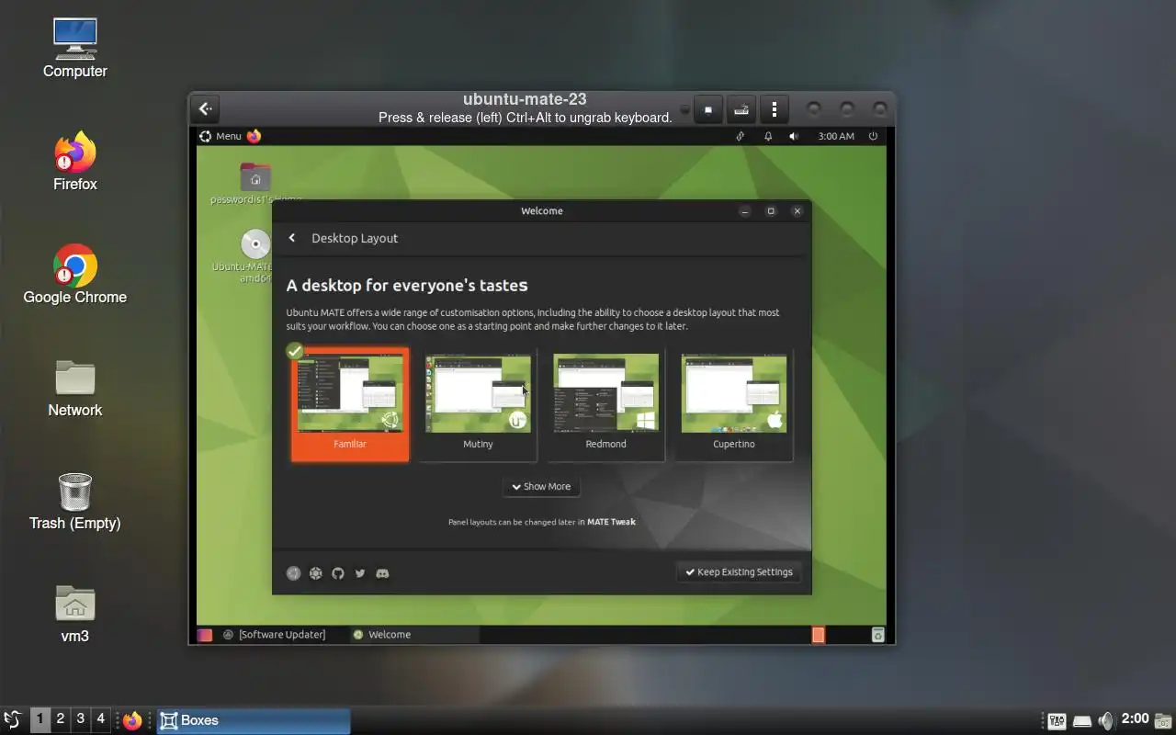
Task: Open the Discord icon link
Action: [382, 573]
